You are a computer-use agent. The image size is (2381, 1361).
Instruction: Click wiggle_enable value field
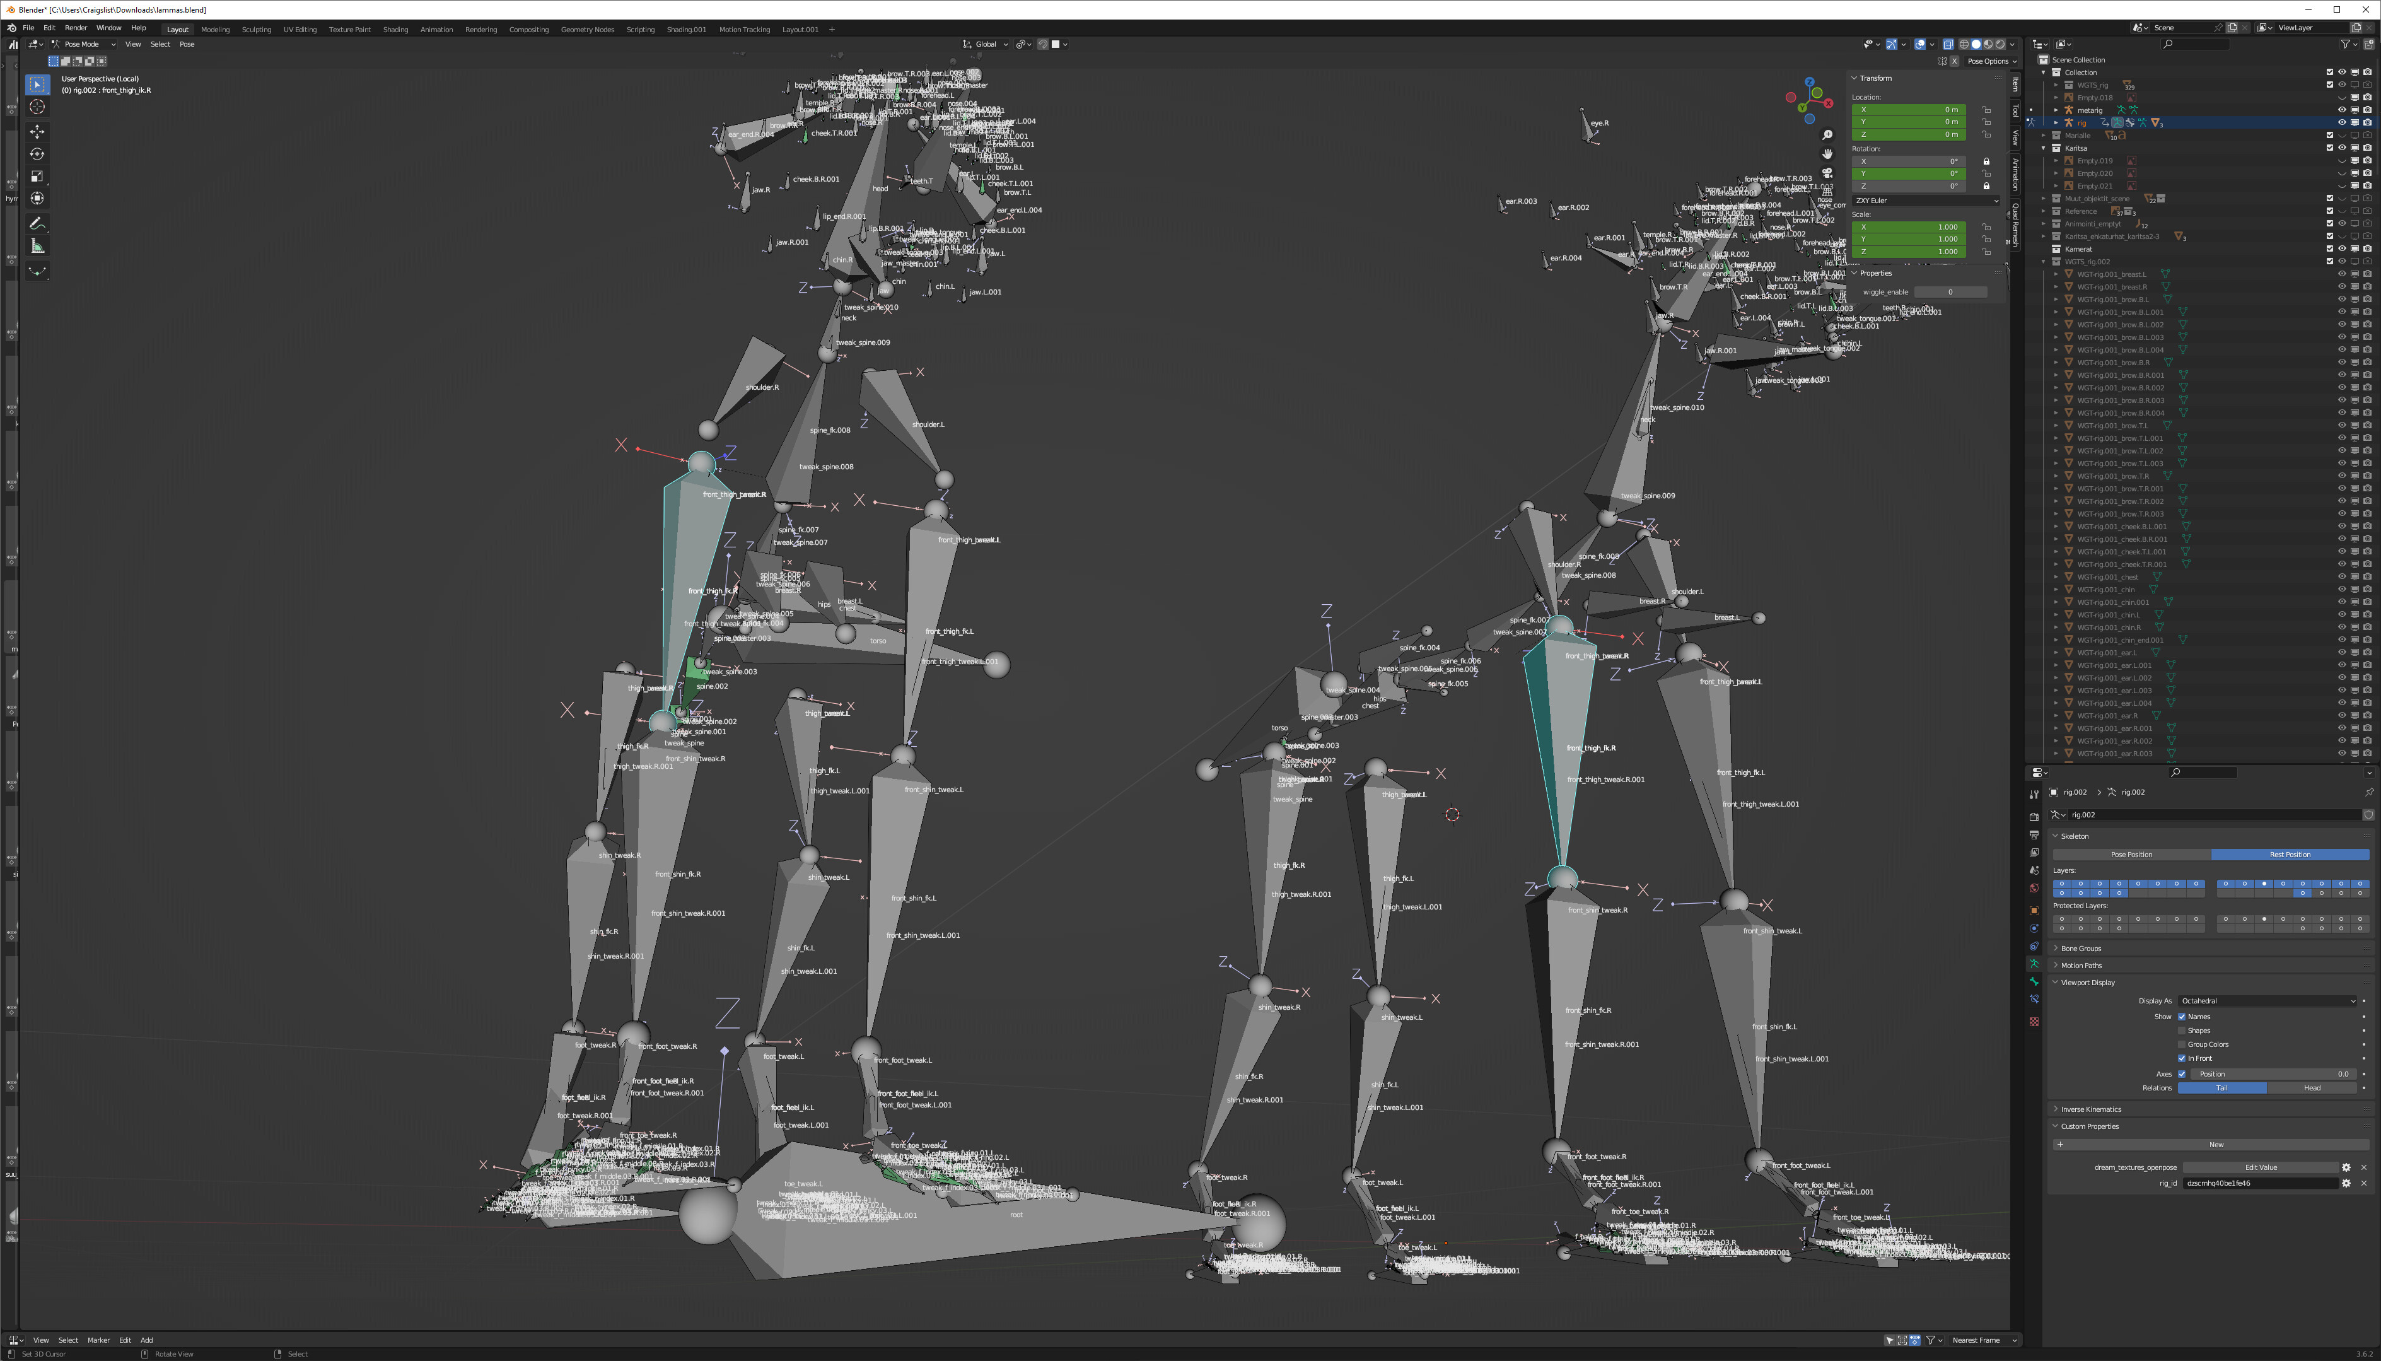pos(1950,291)
